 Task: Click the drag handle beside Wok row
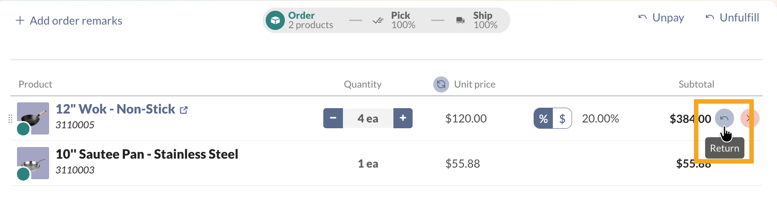click(x=10, y=118)
